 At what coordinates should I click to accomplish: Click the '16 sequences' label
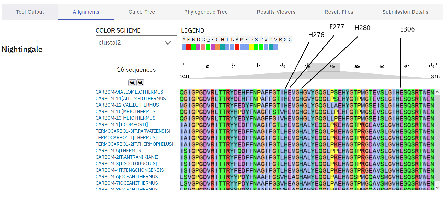coord(136,70)
